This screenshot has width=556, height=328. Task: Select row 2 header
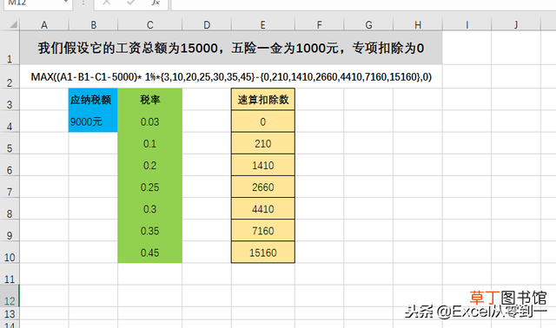(x=10, y=76)
